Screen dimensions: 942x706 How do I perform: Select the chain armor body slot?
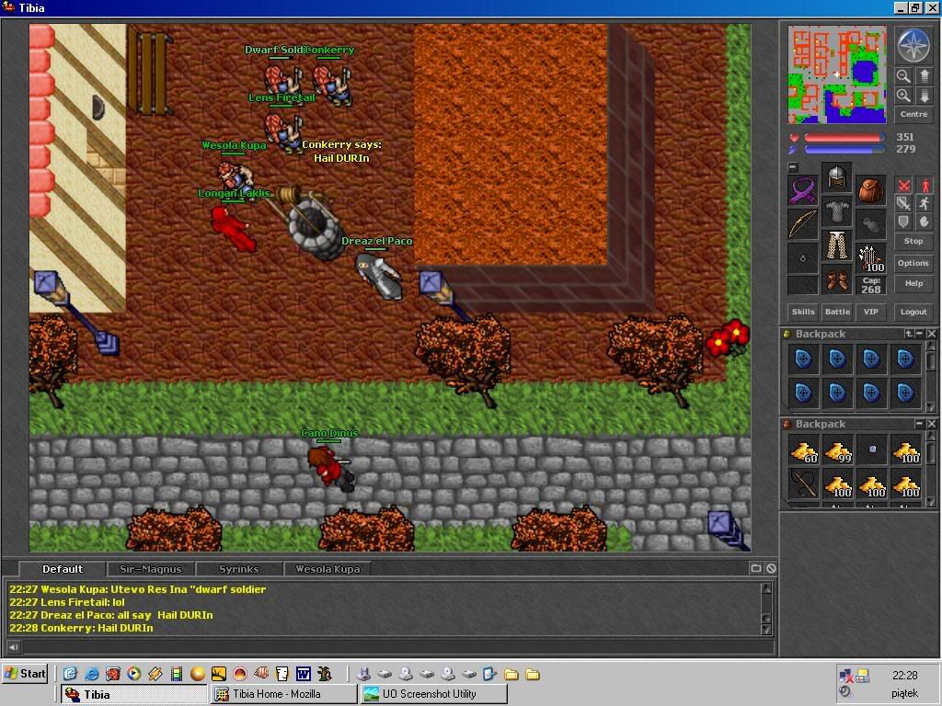coord(837,211)
